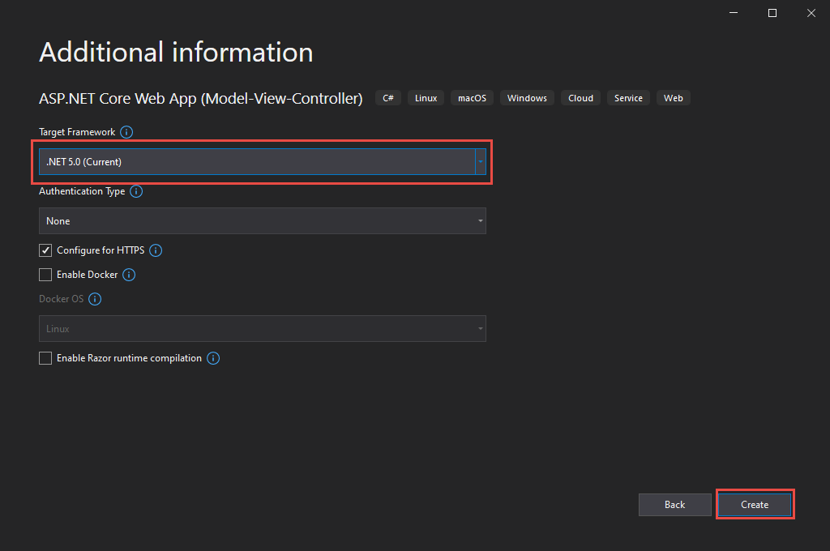Click the Razor runtime compilation info icon
This screenshot has width=830, height=551.
pyautogui.click(x=212, y=357)
